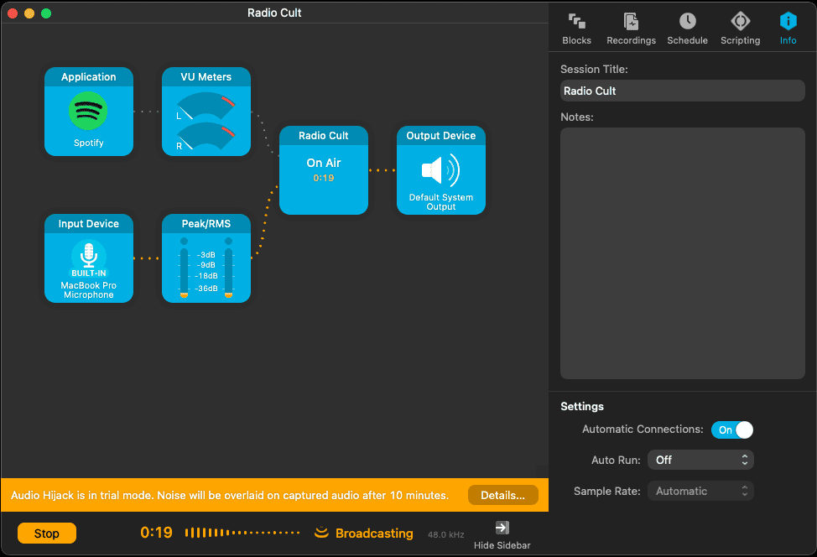Click the built-in microphone icon
This screenshot has width=817, height=557.
click(x=89, y=258)
